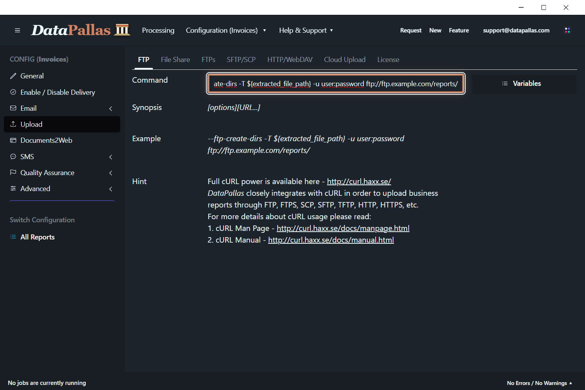Switch to the FTPs tab

[208, 60]
